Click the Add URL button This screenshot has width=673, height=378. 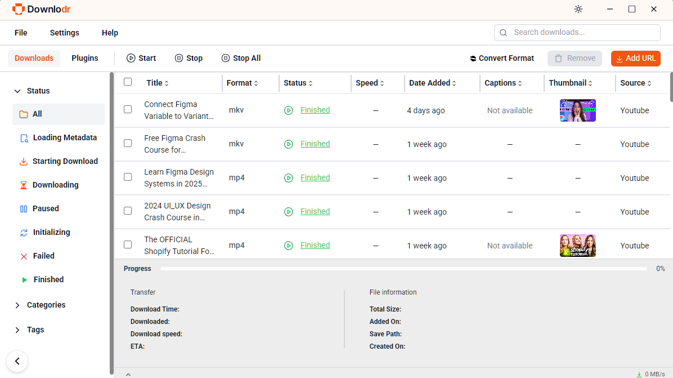coord(635,59)
